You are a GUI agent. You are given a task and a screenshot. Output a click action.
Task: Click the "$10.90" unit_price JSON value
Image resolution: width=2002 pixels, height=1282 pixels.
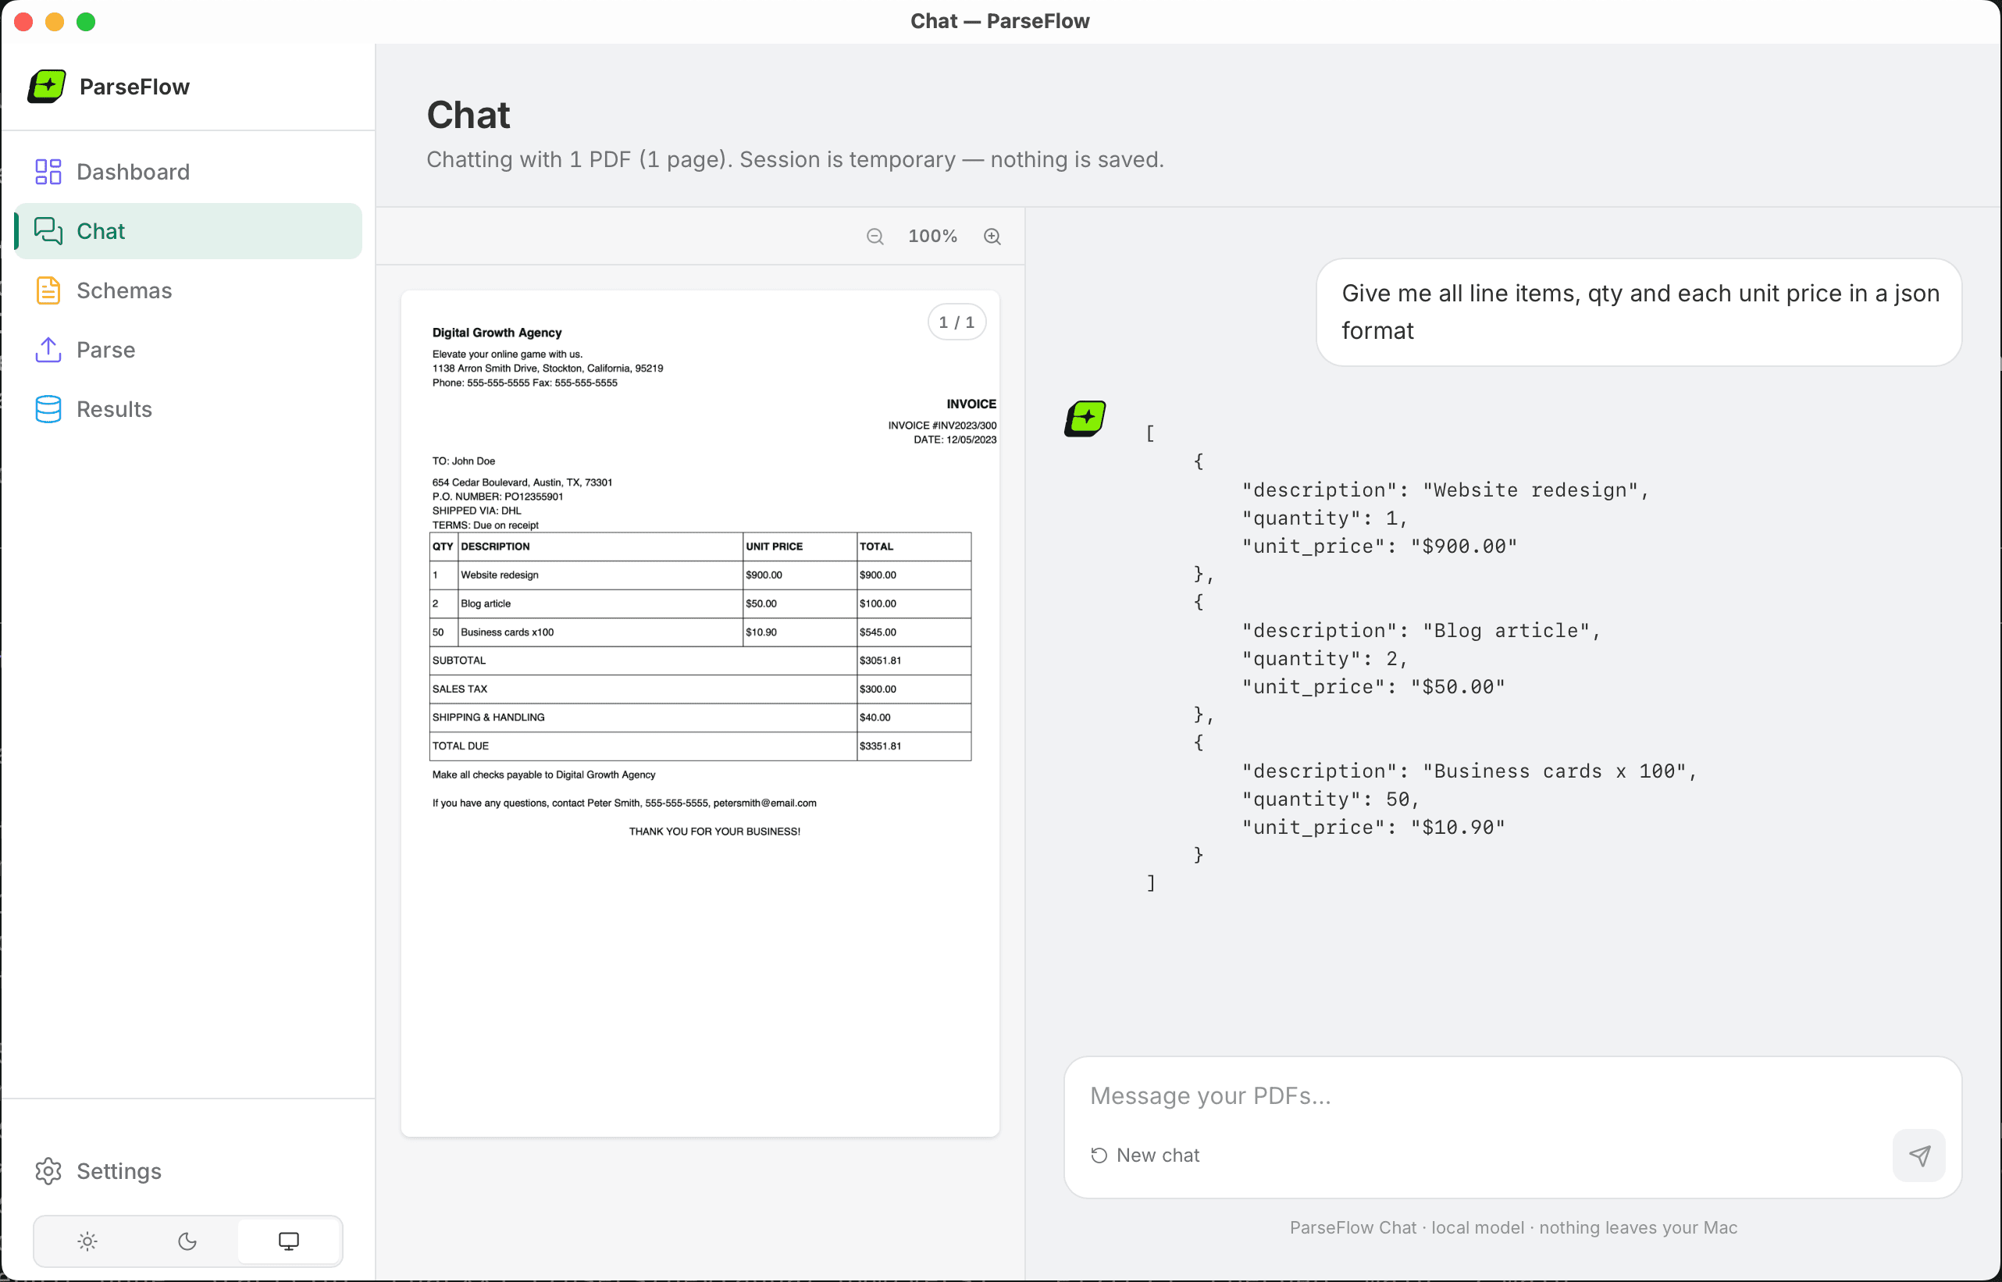[1459, 828]
